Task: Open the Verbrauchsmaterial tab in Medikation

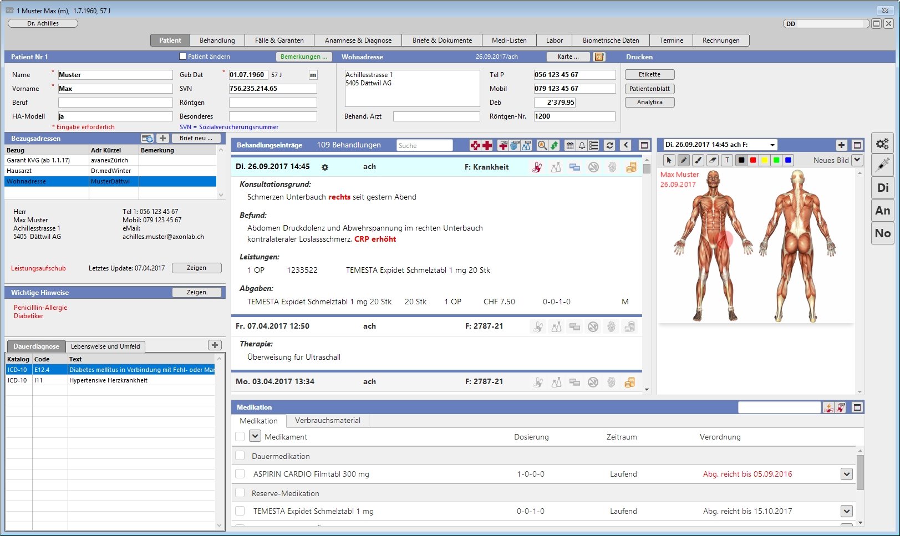Action: coord(327,420)
